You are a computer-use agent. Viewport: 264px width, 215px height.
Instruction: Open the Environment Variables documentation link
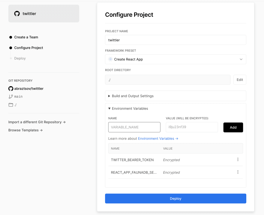click(158, 139)
